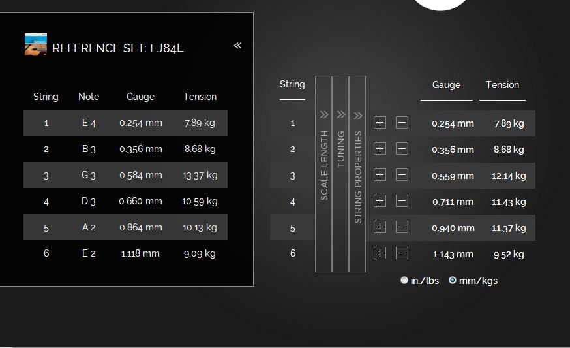Click custom gauge value 0.940 mm
The height and width of the screenshot is (348, 570).
click(453, 229)
